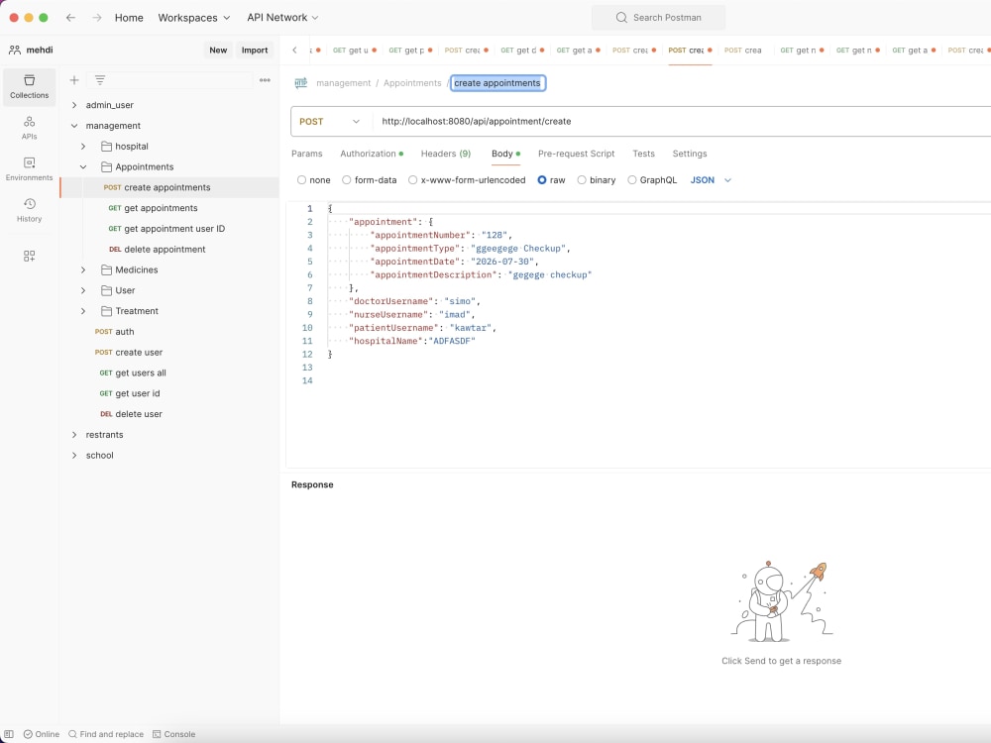Screen dimensions: 991x743
Task: Open the Console from the status bar
Action: 174,734
